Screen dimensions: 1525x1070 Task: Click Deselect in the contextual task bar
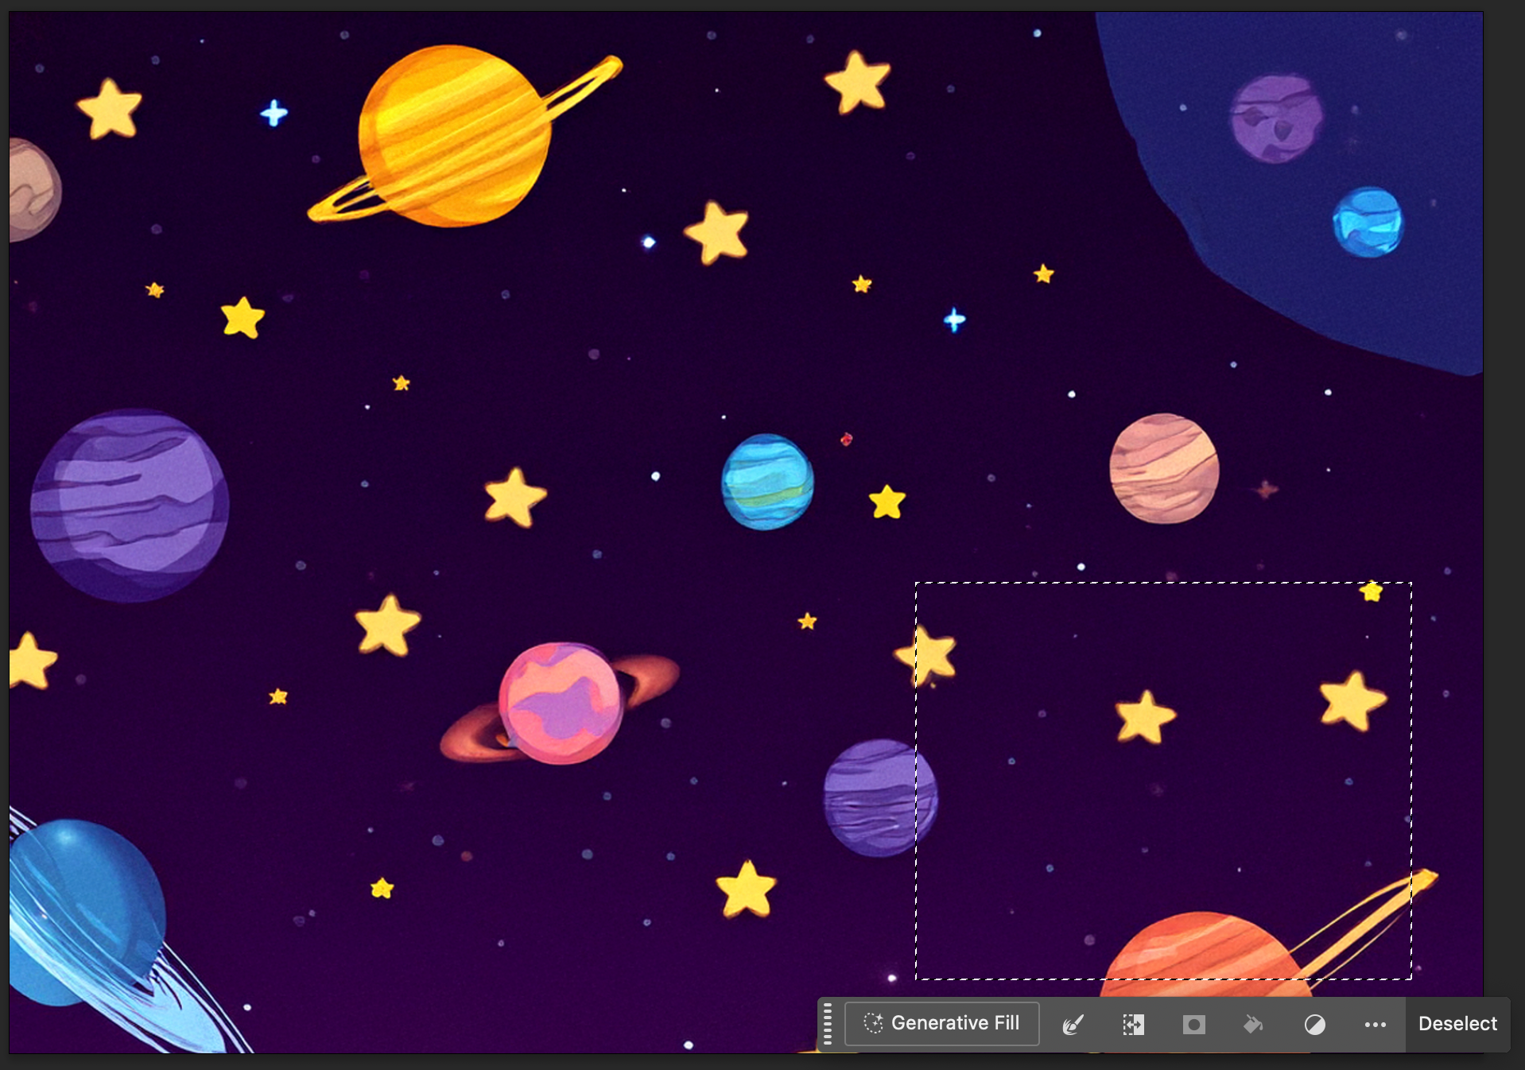pyautogui.click(x=1457, y=1024)
